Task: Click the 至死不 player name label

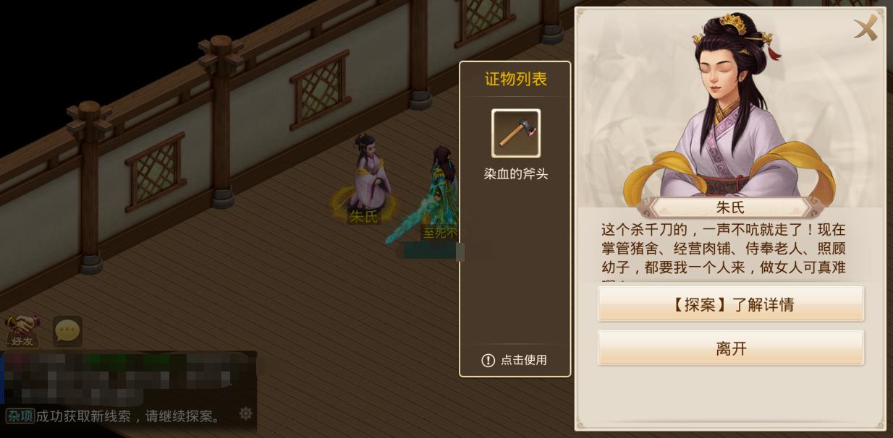Action: [x=440, y=233]
